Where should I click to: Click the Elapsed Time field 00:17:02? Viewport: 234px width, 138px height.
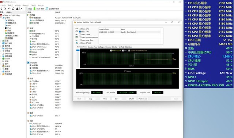point(158,92)
